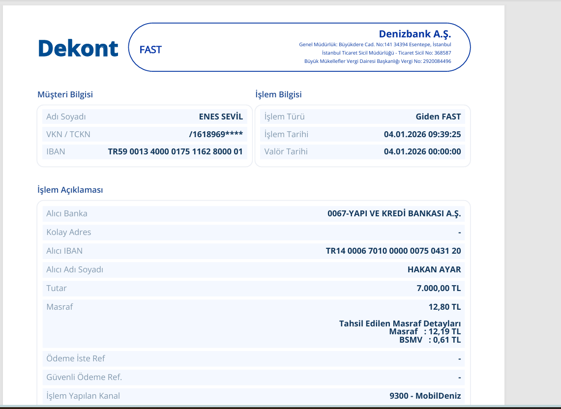This screenshot has width=561, height=409.
Task: Click the Tutar label
Action: (56, 288)
